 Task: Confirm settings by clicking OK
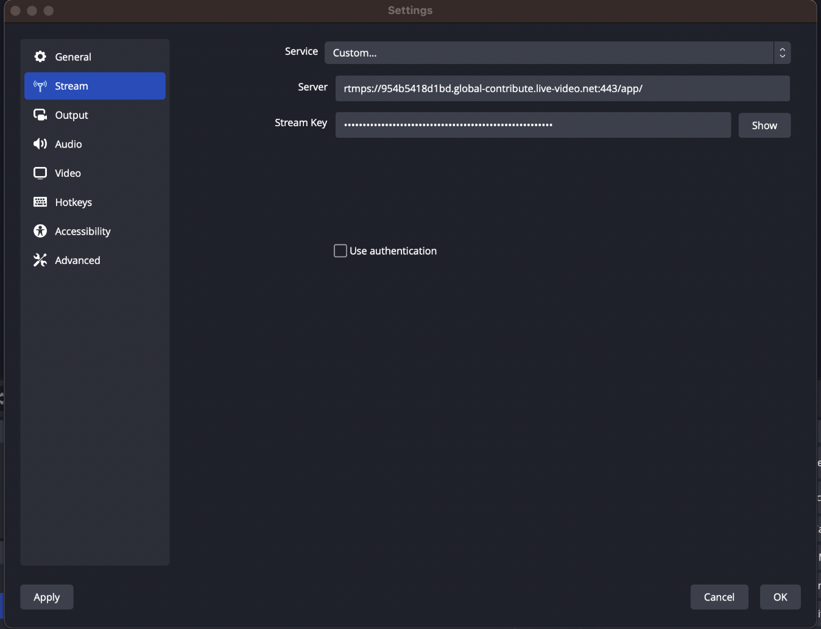(780, 597)
